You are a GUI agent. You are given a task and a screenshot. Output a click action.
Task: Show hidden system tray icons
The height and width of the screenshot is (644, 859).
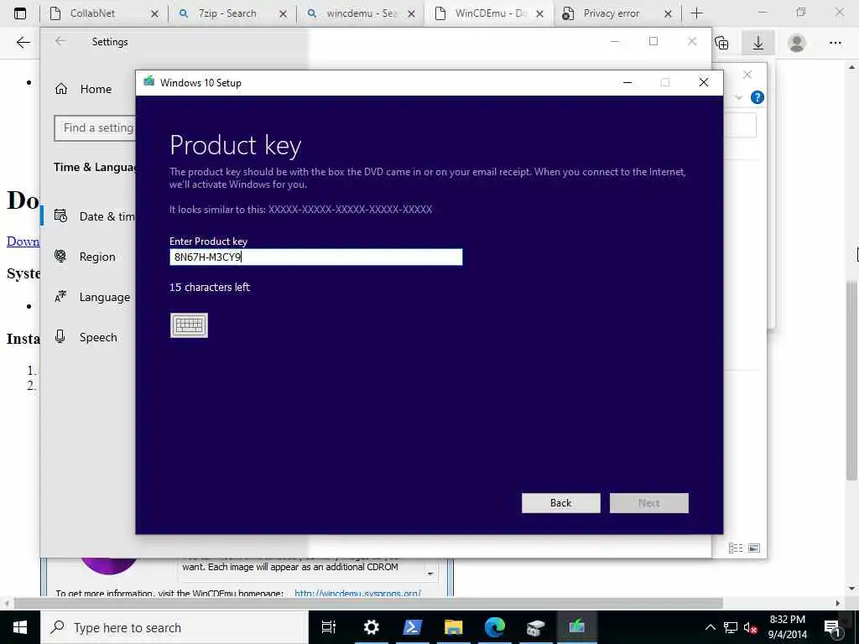[710, 627]
